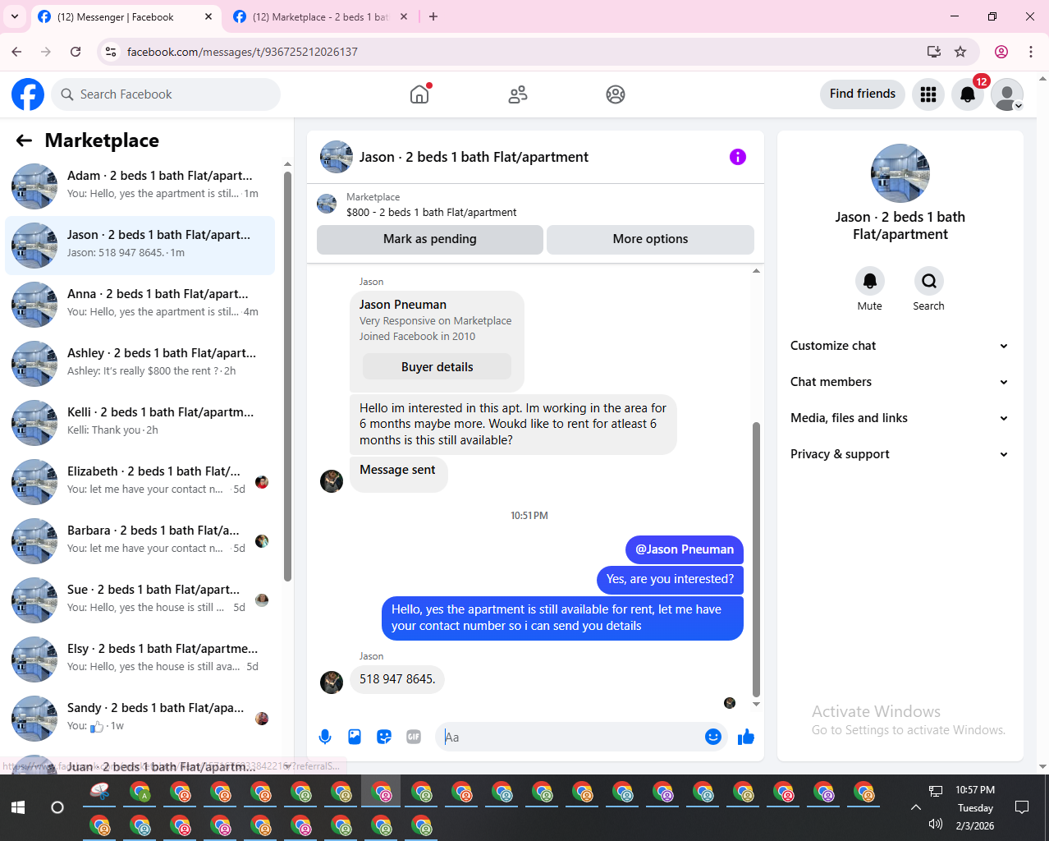Screen dimensions: 1049x841
Task: Navigate back with browser back arrow
Action: (16, 52)
